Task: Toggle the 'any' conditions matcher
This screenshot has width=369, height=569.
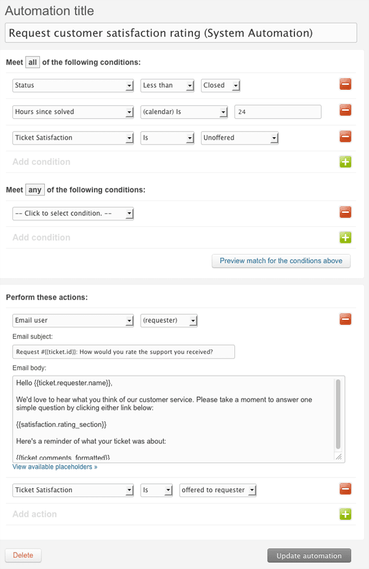Action: pos(34,189)
